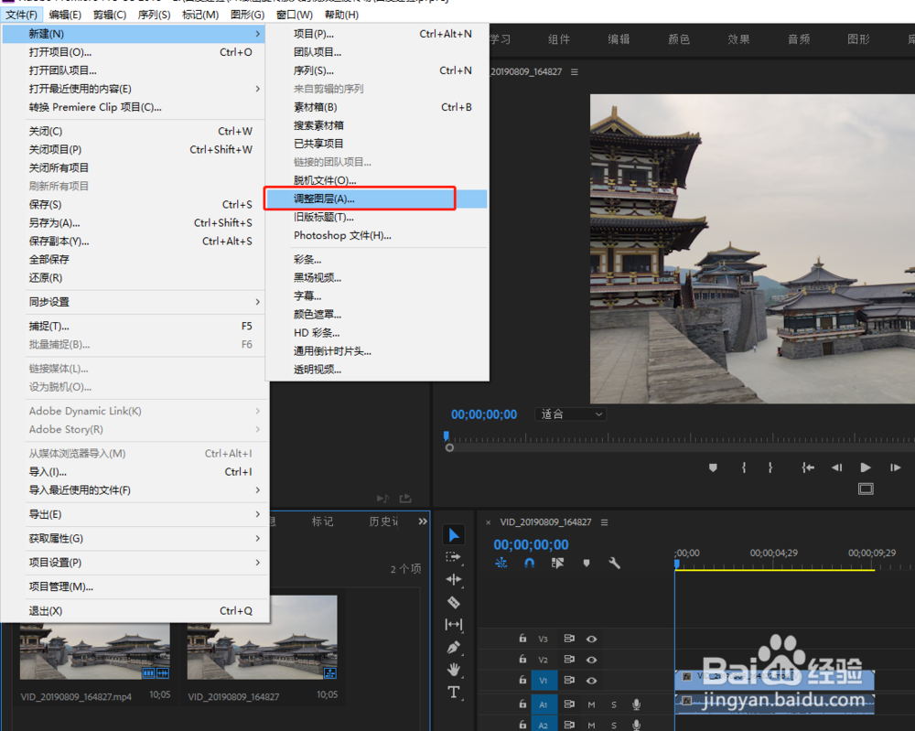Switch to the 颜色 workspace tab

[x=679, y=39]
